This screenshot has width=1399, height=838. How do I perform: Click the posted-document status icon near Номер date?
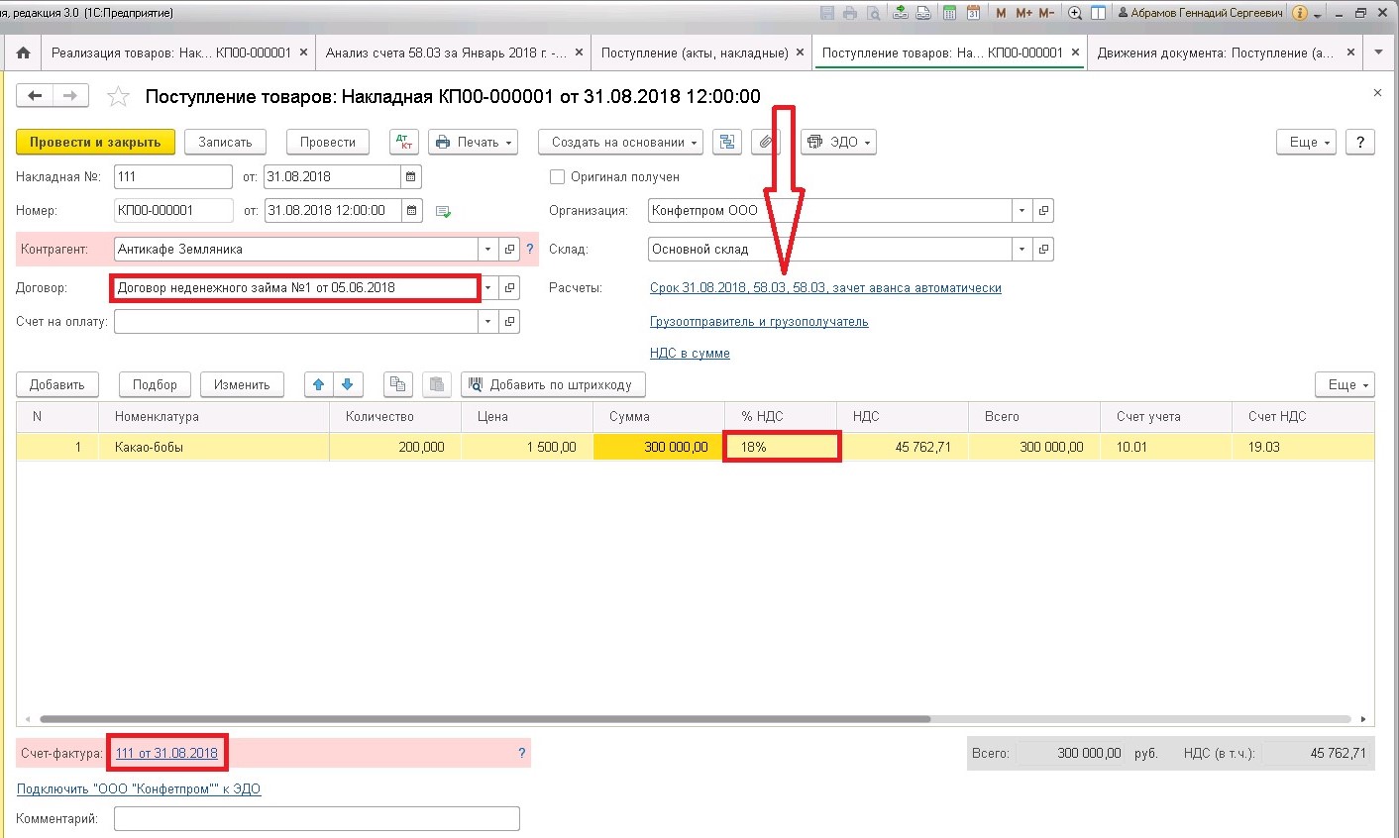[443, 211]
